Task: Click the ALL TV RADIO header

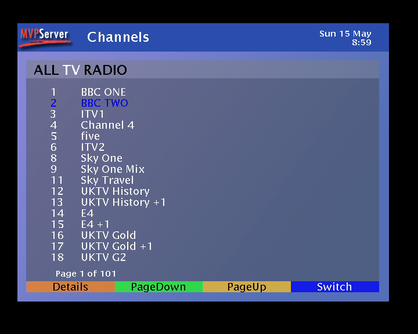Action: tap(80, 70)
